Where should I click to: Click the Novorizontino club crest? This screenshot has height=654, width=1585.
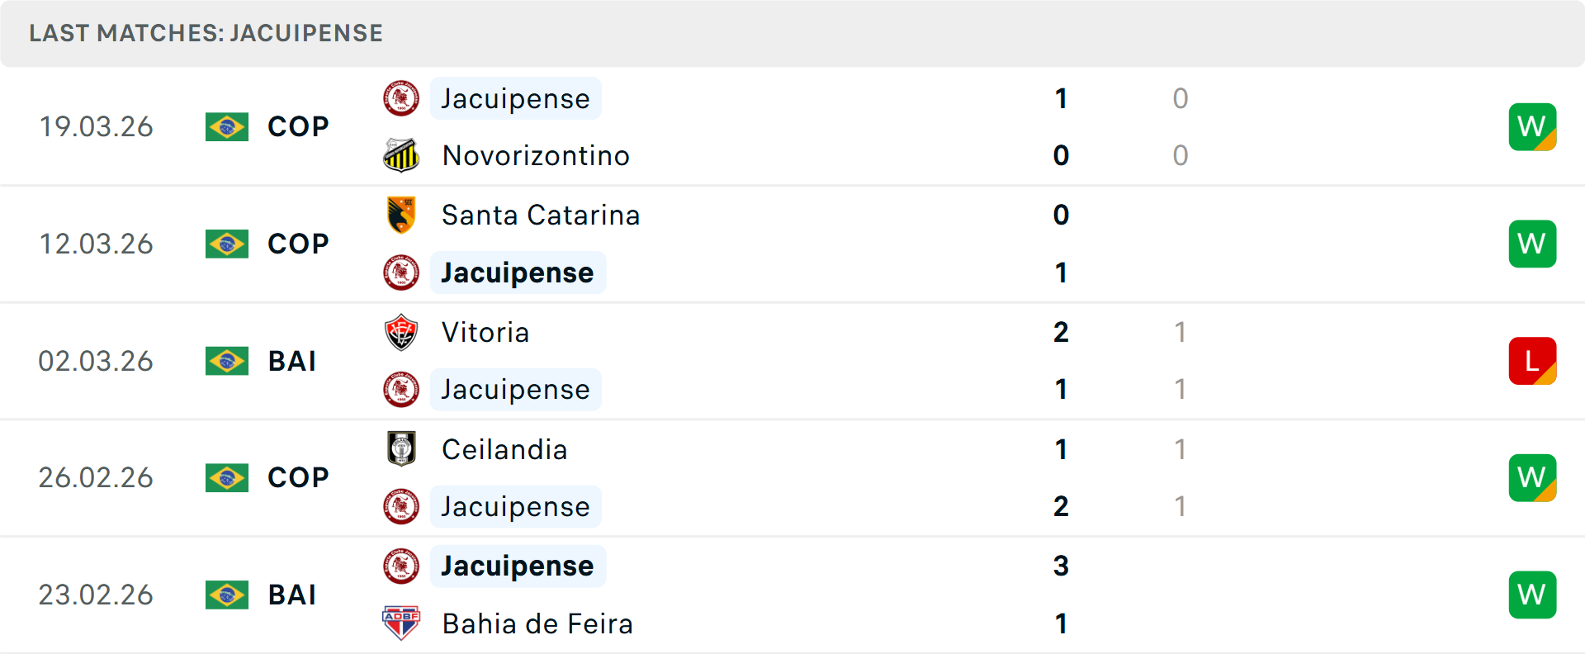pyautogui.click(x=401, y=155)
